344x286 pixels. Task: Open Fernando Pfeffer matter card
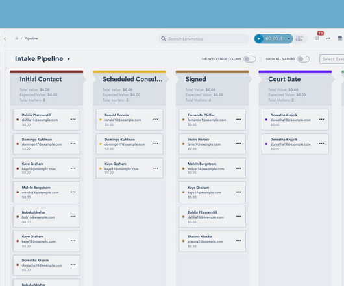coord(212,120)
